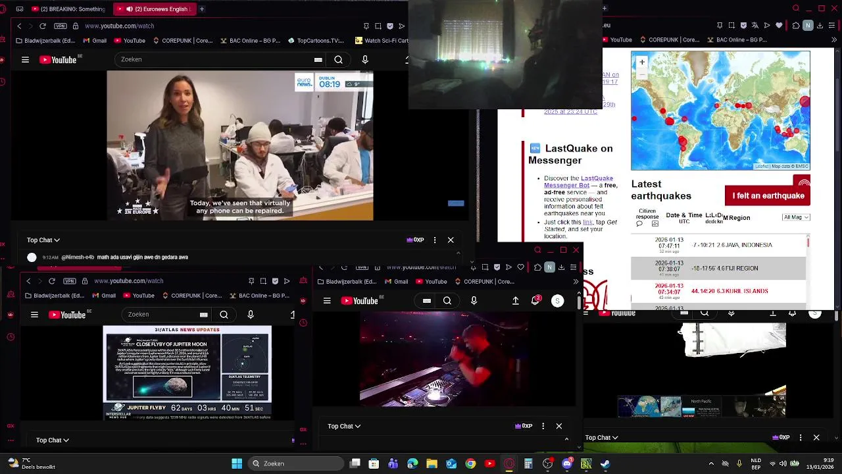Click the 0XP badge in the bottom-right chat
842x474 pixels.
click(781, 438)
